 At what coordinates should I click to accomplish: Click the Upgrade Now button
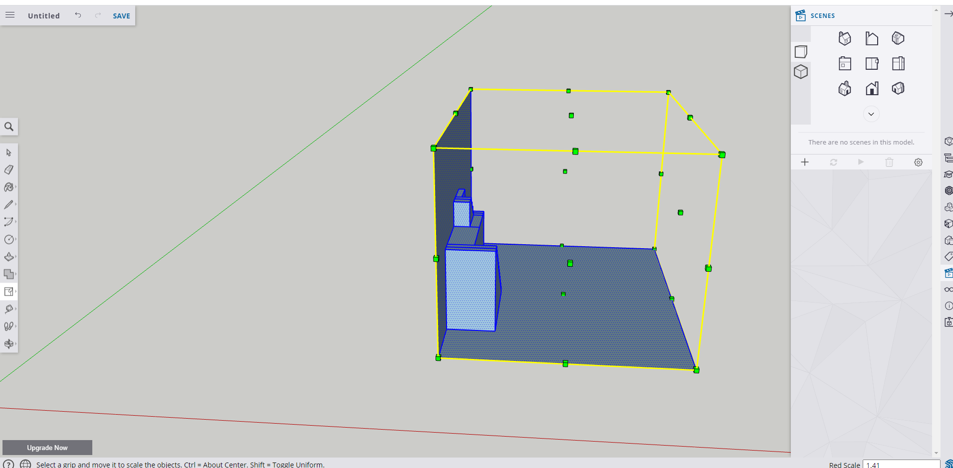point(47,447)
